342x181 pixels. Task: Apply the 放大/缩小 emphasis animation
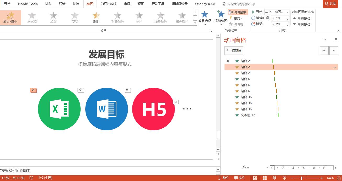coord(10,17)
